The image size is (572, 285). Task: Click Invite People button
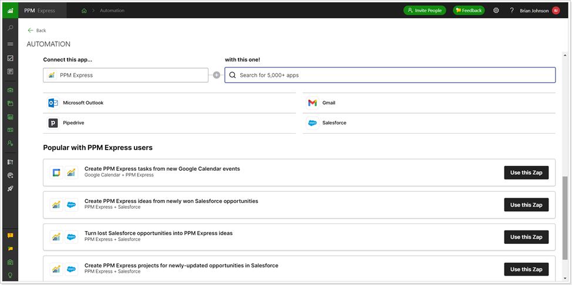(x=425, y=11)
